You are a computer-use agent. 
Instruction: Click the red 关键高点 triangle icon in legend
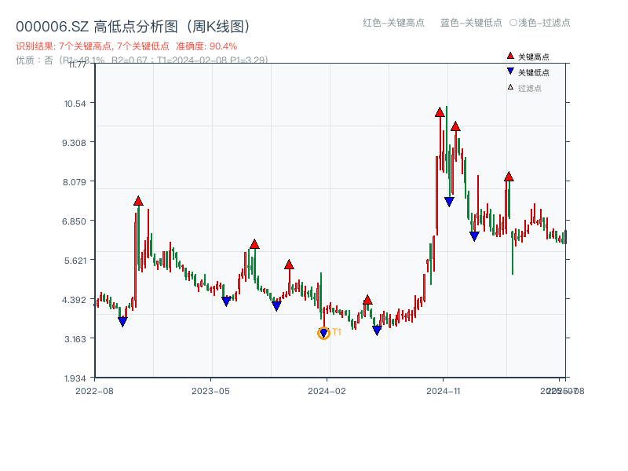[509, 56]
